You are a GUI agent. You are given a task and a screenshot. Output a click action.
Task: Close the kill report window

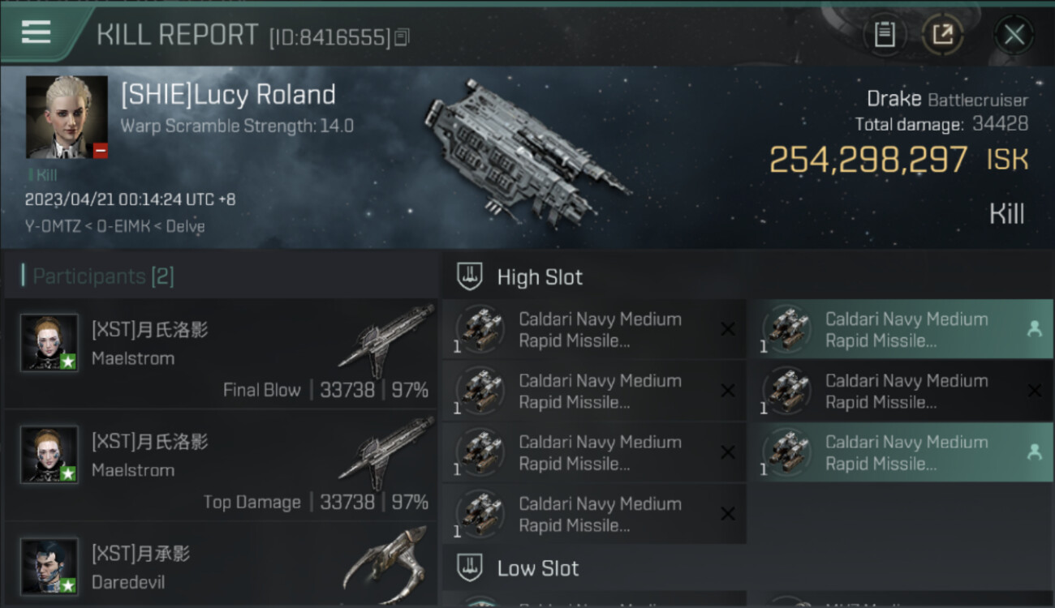(x=1014, y=35)
